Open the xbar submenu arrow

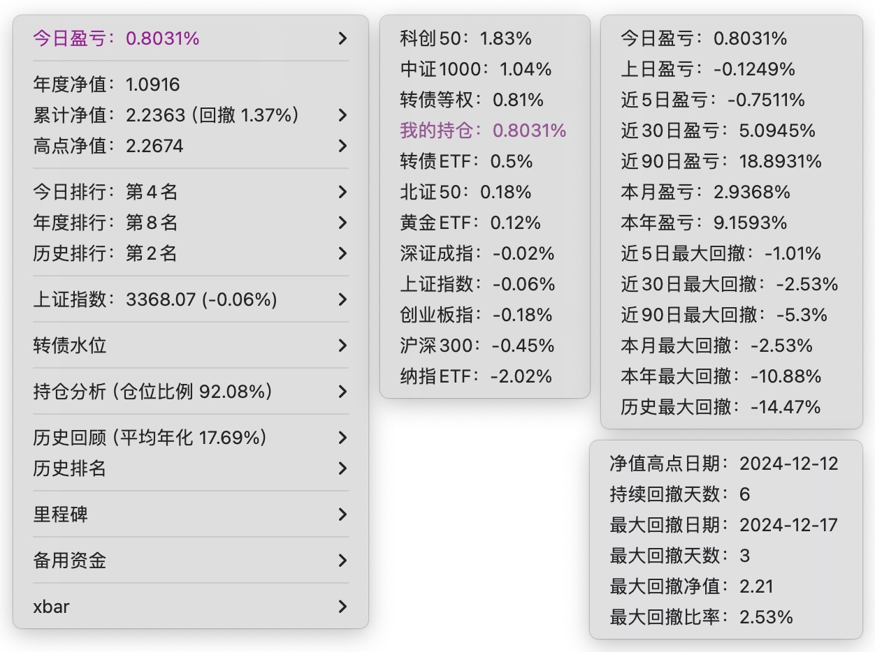pos(342,607)
